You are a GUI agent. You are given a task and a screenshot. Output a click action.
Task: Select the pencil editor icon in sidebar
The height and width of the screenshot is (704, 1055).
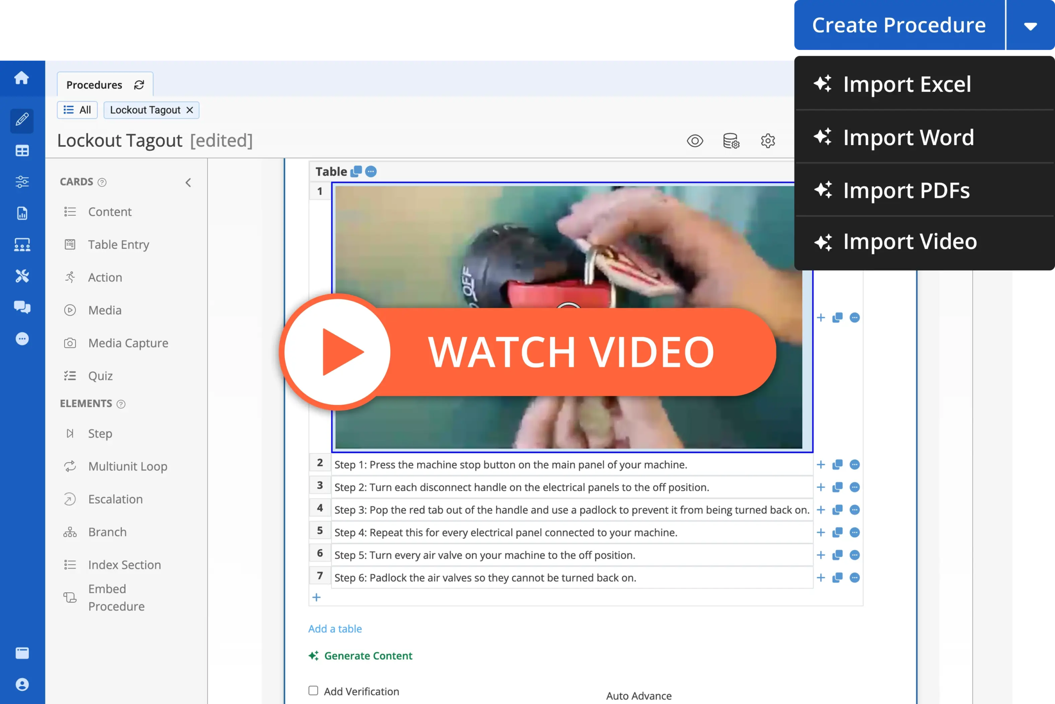pyautogui.click(x=22, y=120)
